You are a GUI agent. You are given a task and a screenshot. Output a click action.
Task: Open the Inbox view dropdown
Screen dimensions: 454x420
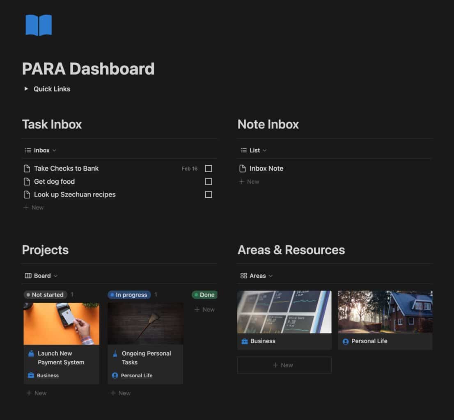[x=41, y=151]
